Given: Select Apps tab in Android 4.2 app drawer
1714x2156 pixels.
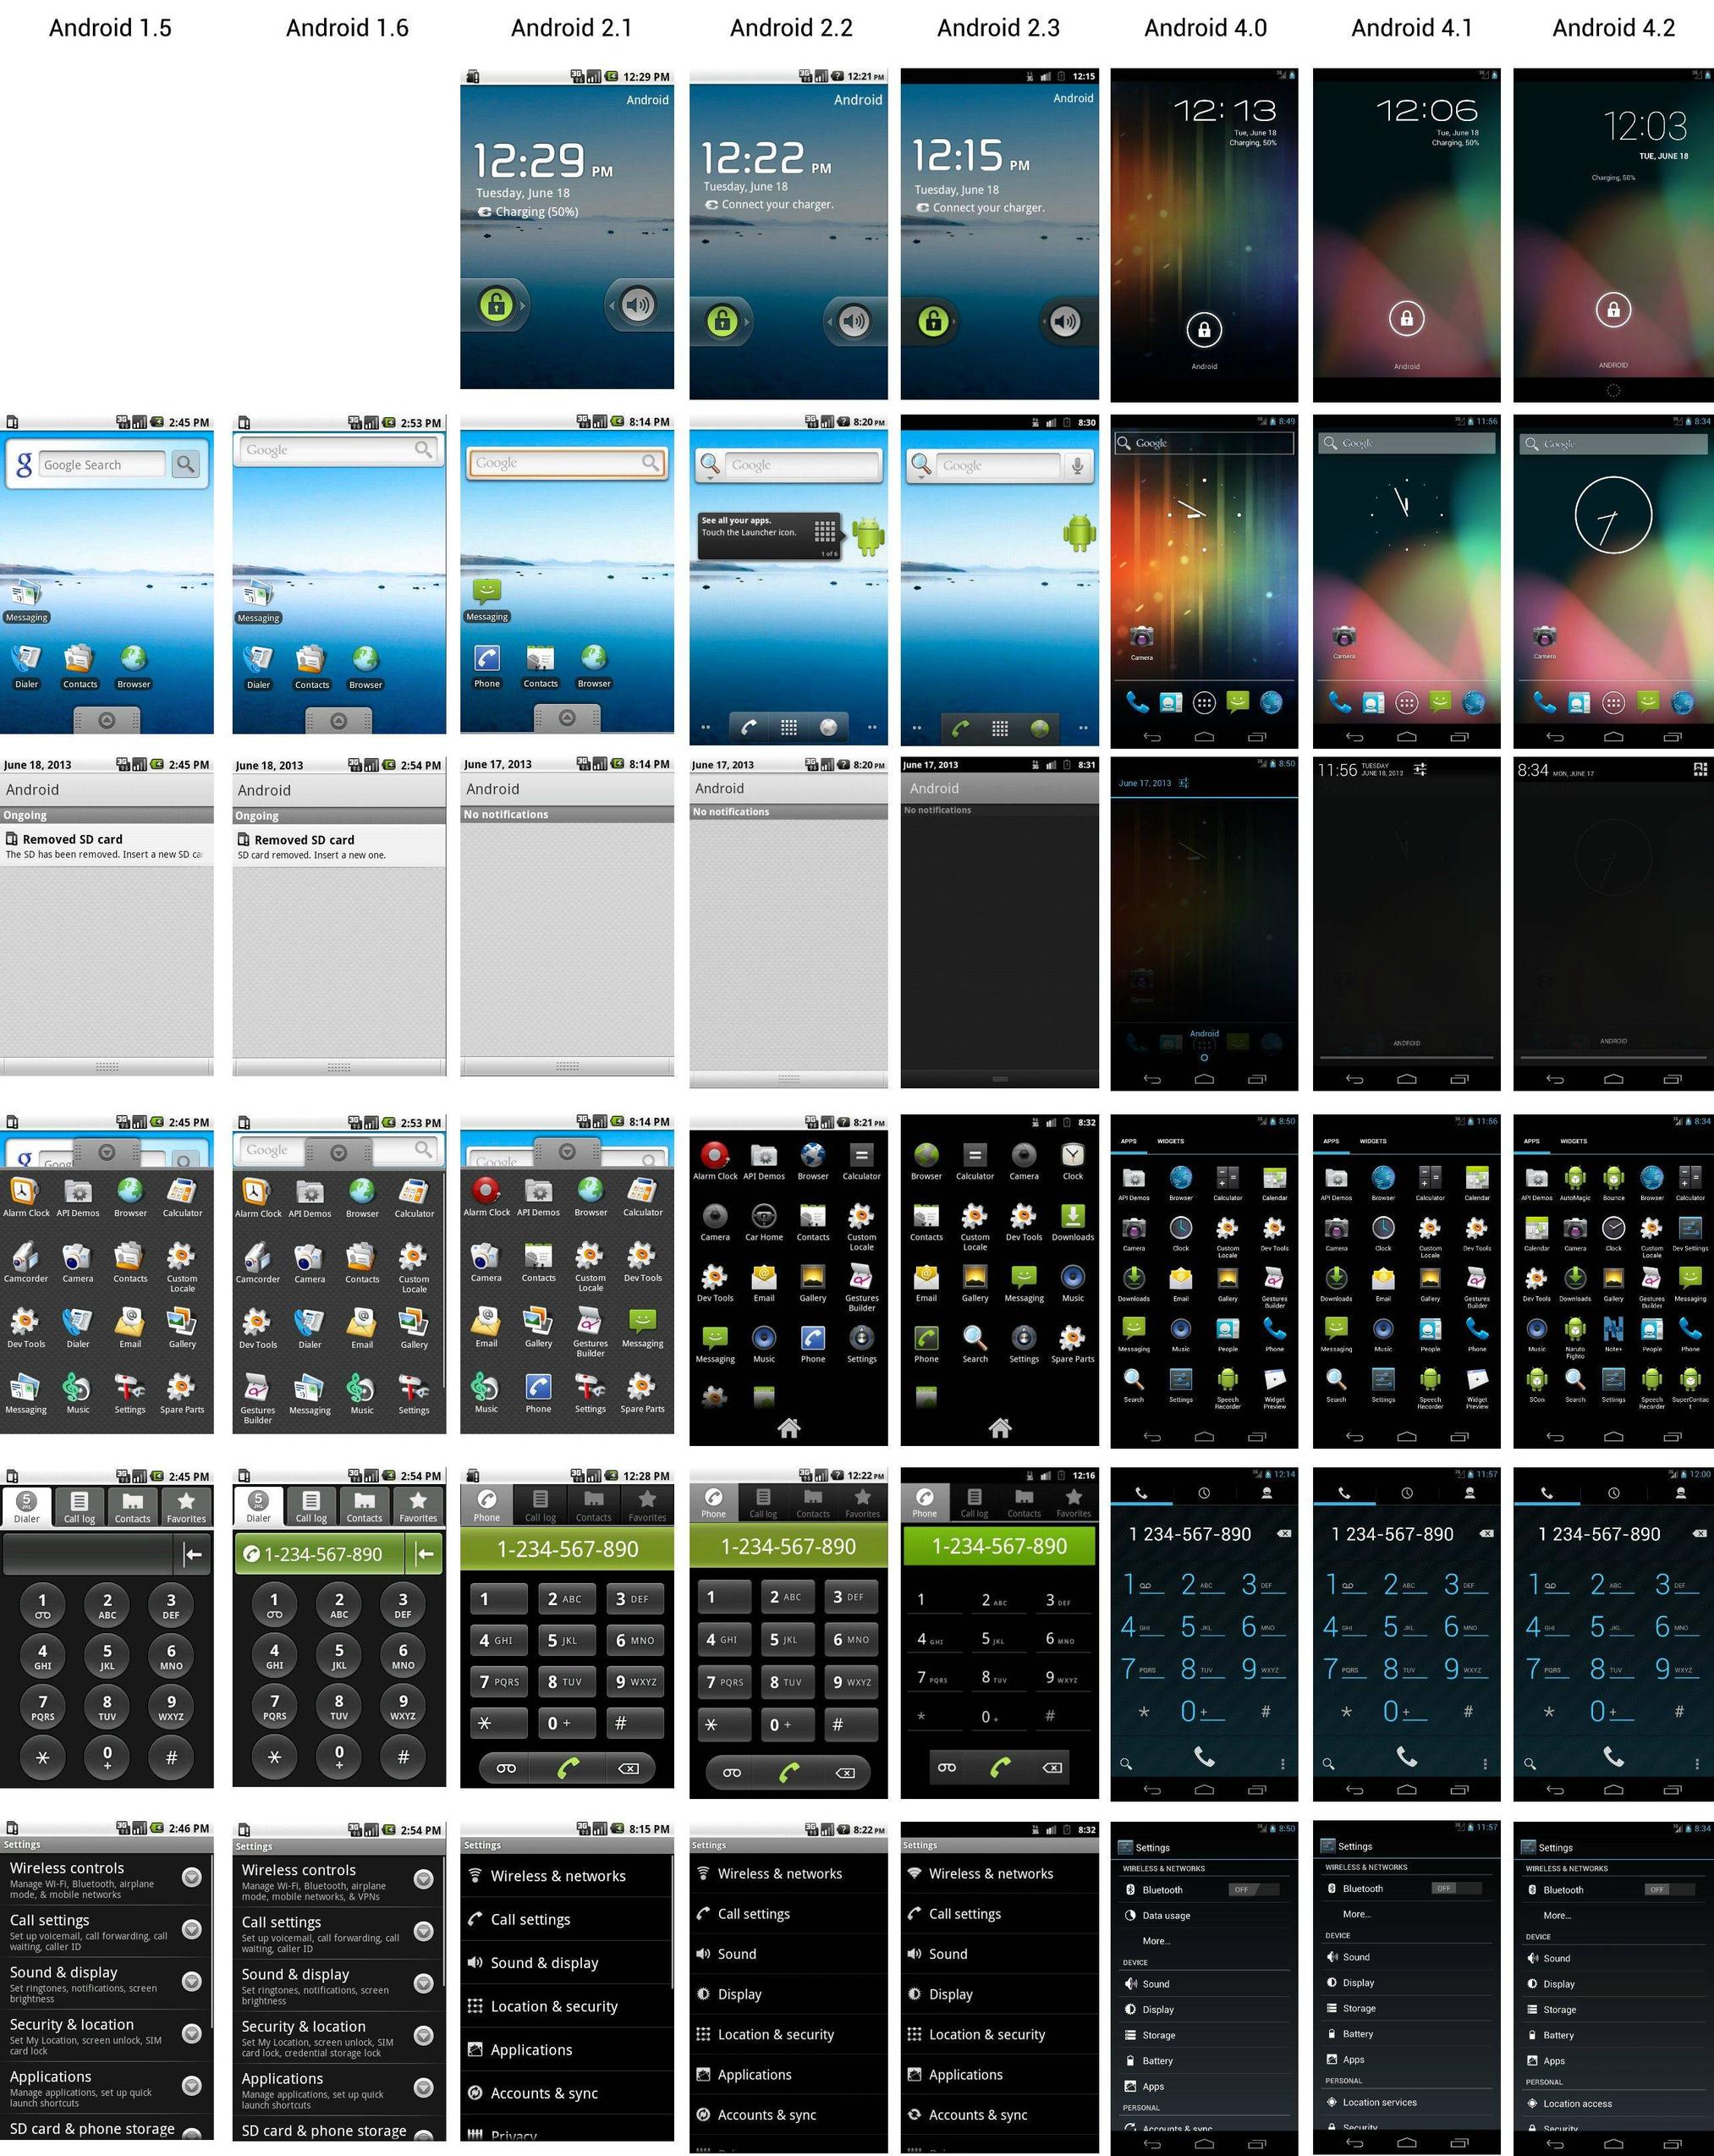Looking at the screenshot, I should coord(1532,1141).
